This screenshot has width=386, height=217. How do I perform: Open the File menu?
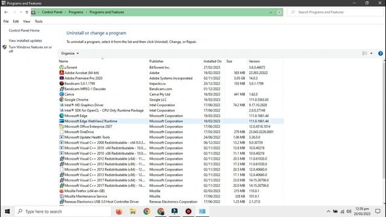6,22
